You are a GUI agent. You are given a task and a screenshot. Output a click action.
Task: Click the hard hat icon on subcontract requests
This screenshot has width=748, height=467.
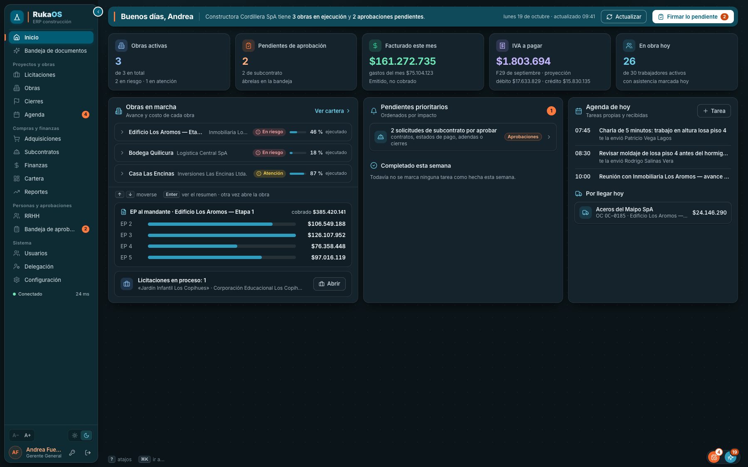[381, 137]
